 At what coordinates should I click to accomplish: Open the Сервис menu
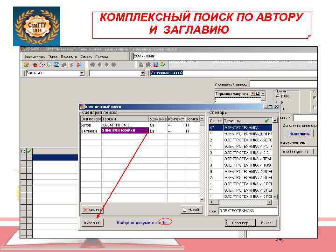click(86, 56)
